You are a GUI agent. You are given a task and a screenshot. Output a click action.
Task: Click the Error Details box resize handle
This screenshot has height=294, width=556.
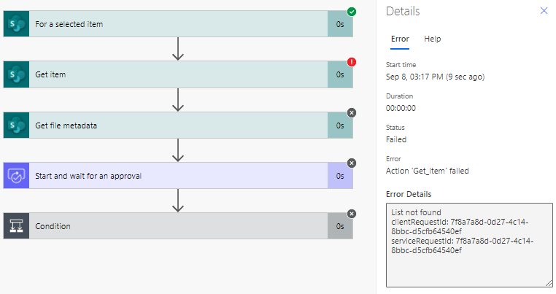coord(548,282)
